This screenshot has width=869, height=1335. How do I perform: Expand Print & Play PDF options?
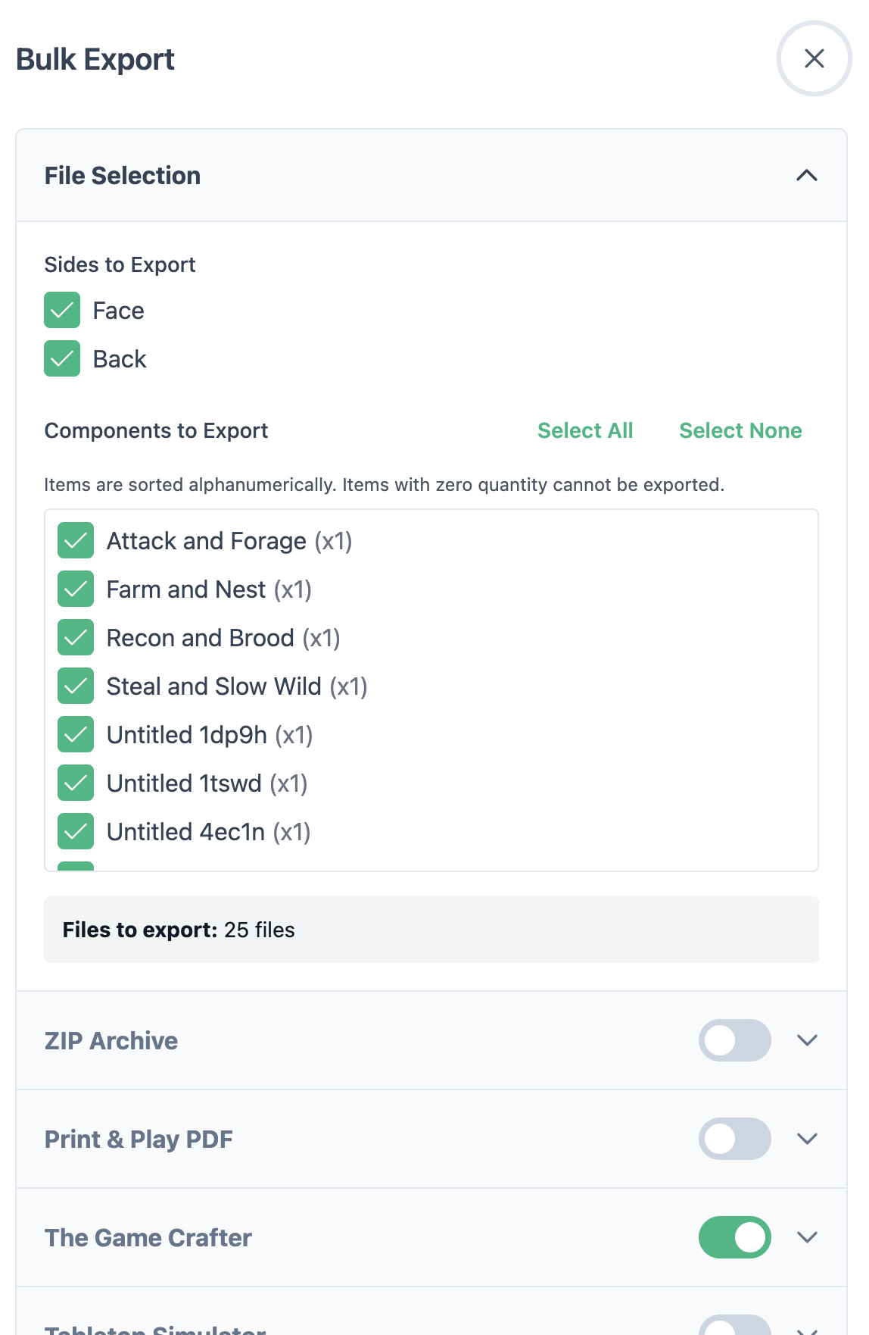807,1139
